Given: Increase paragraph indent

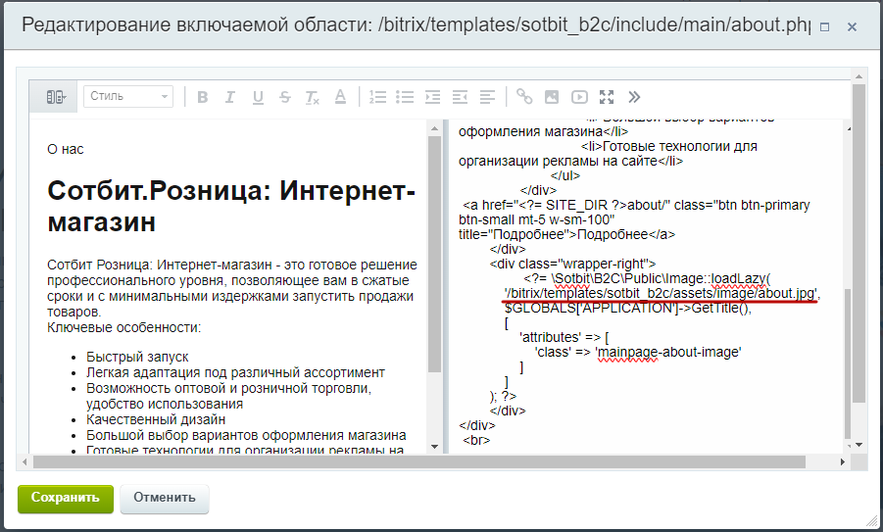Looking at the screenshot, I should click(432, 97).
